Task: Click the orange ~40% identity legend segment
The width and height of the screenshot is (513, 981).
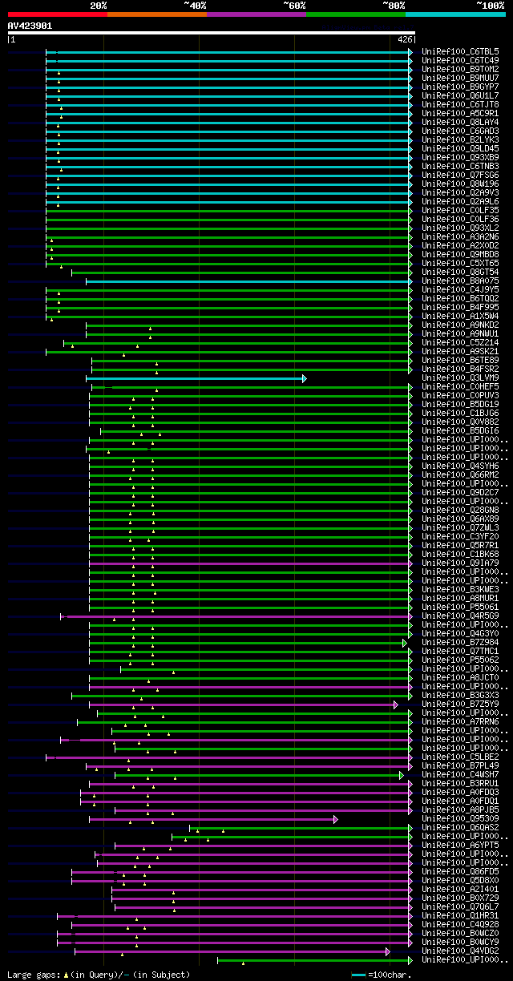Action: coord(156,14)
